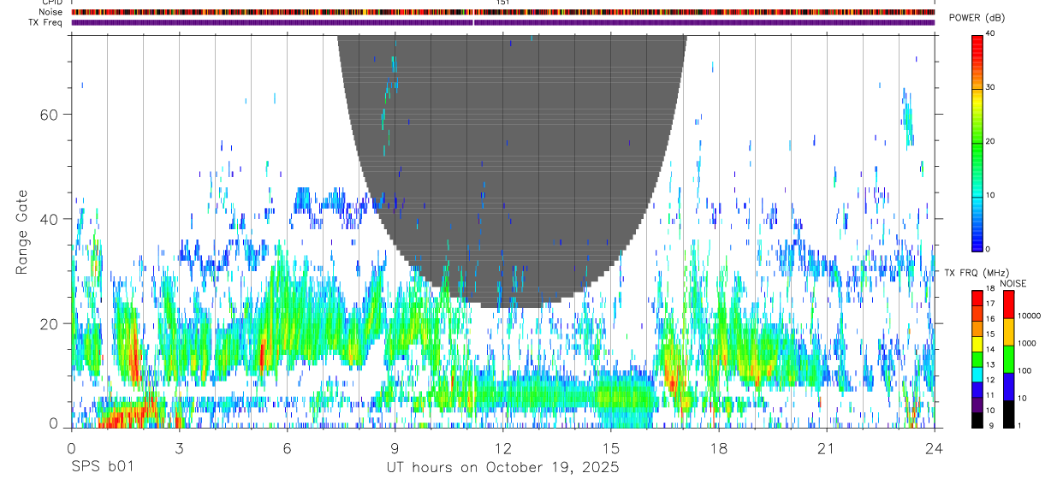Select the orange segment of NOISE scale
The image size is (1051, 485).
pyautogui.click(x=1008, y=331)
